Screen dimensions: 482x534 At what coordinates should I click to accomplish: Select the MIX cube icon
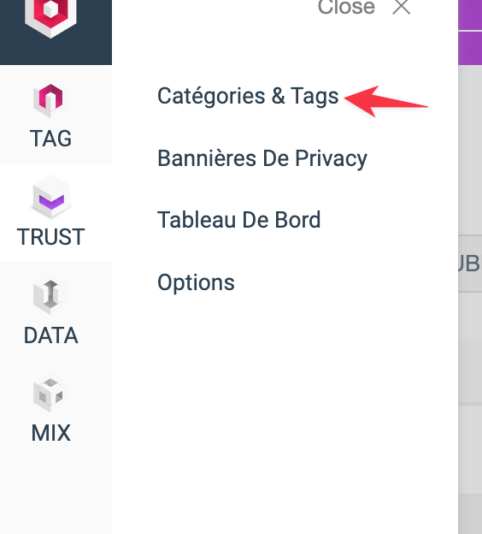(50, 395)
